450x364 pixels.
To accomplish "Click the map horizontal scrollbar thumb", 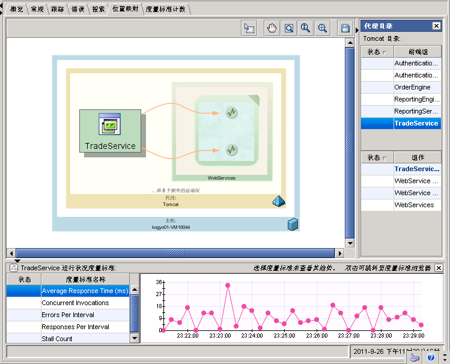I will (175, 253).
